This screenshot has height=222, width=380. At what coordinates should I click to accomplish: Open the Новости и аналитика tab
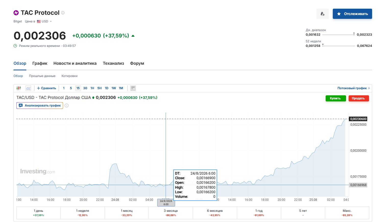tap(75, 63)
